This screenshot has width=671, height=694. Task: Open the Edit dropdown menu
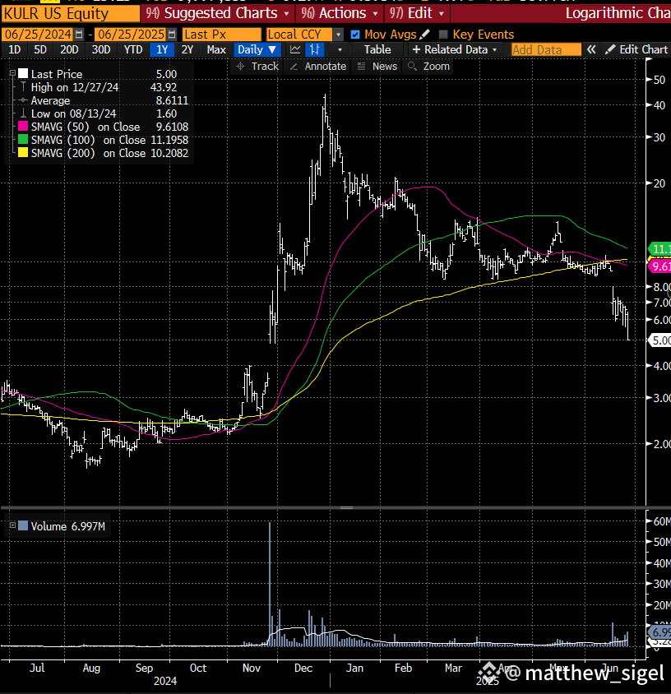coord(417,13)
